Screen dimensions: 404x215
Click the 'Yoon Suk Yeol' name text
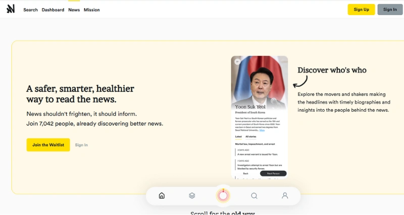(250, 107)
